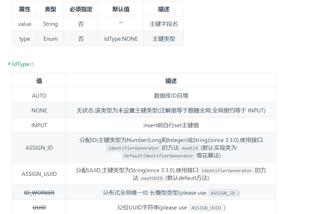Click the 默认值 column header

(x=121, y=9)
